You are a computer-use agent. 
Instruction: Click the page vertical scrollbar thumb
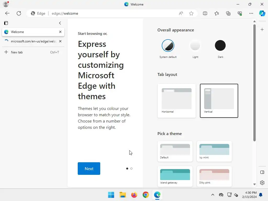point(254,83)
